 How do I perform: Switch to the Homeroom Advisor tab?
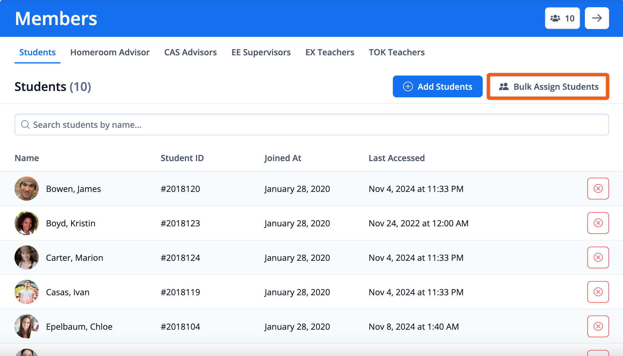click(x=110, y=52)
